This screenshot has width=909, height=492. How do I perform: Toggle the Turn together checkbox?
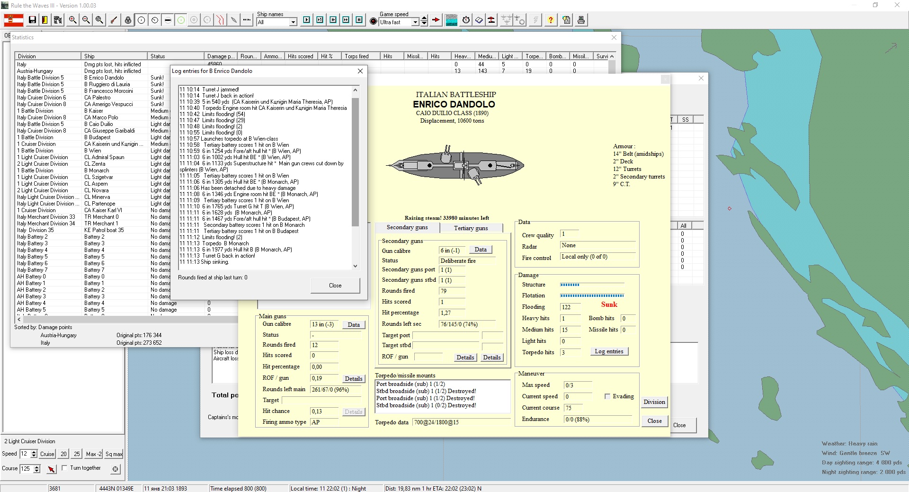[x=65, y=468]
